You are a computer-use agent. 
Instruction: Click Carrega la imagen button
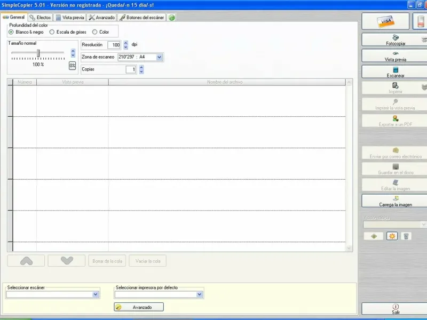coord(396,201)
